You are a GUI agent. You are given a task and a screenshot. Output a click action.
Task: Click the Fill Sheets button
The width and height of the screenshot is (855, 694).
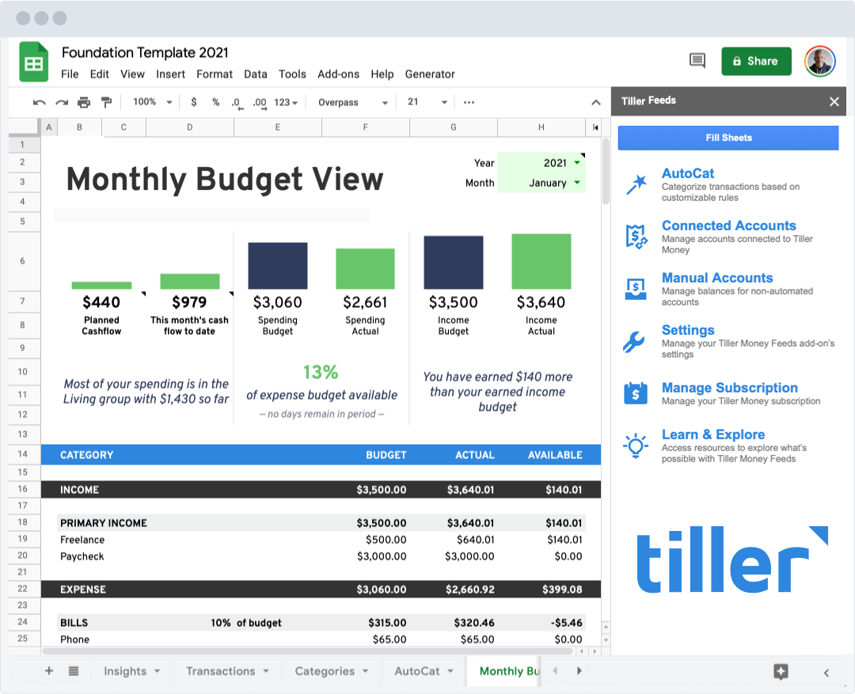[728, 138]
